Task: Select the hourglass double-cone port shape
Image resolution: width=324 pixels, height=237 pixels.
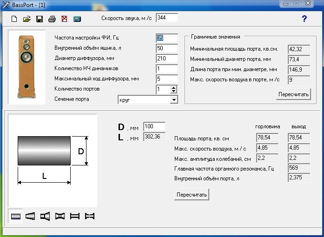Action: click(x=60, y=217)
